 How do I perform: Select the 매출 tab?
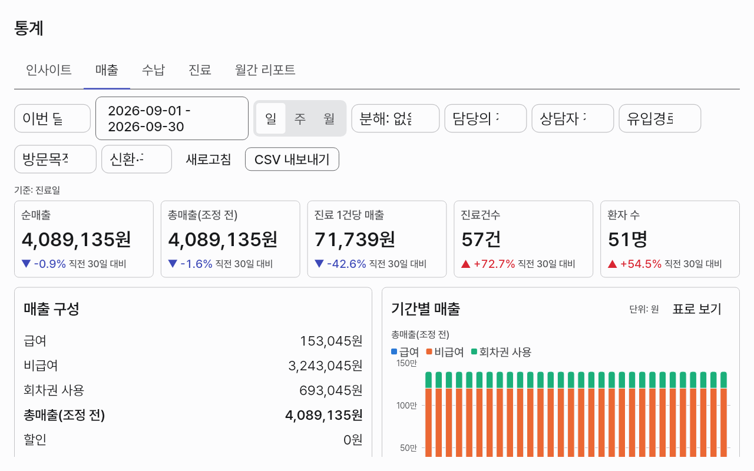pos(107,70)
